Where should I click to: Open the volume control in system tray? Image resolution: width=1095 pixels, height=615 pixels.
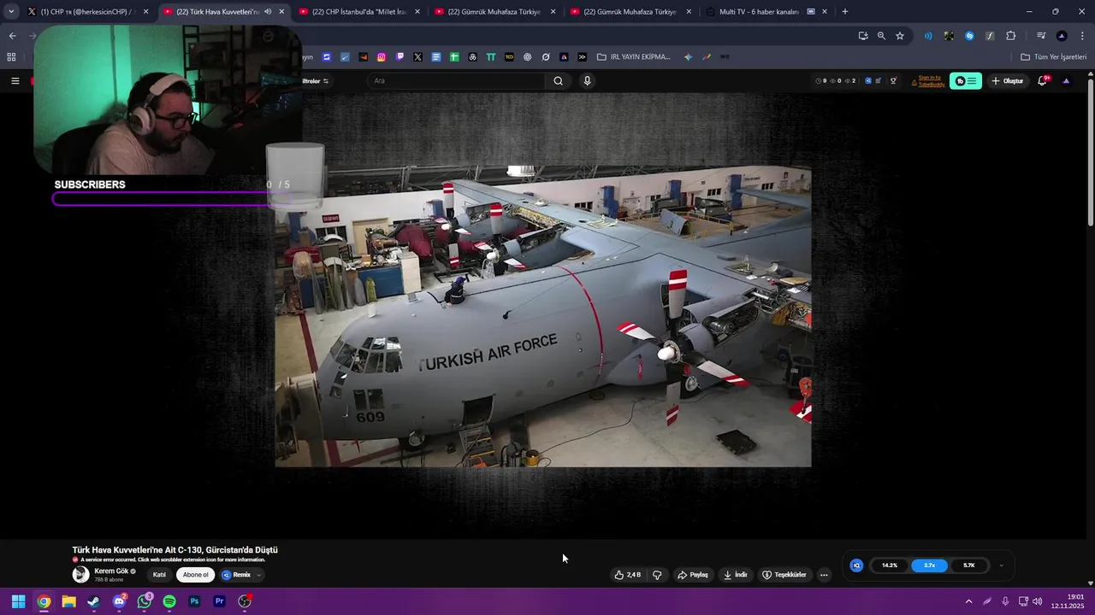[1038, 601]
